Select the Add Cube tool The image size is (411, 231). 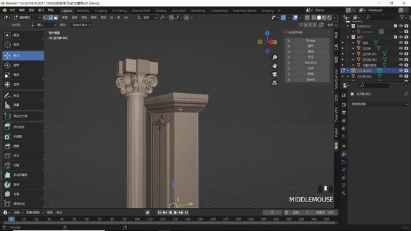pyautogui.click(x=22, y=116)
